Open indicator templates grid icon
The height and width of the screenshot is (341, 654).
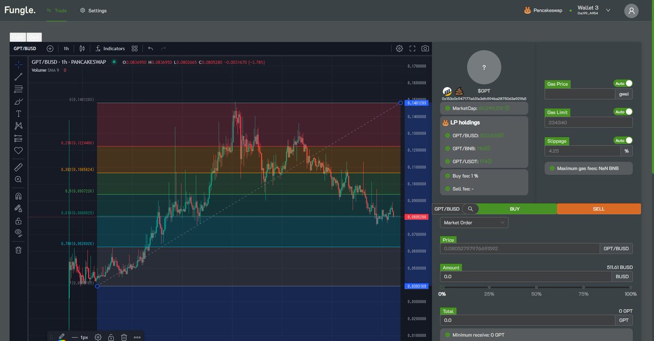pos(135,48)
